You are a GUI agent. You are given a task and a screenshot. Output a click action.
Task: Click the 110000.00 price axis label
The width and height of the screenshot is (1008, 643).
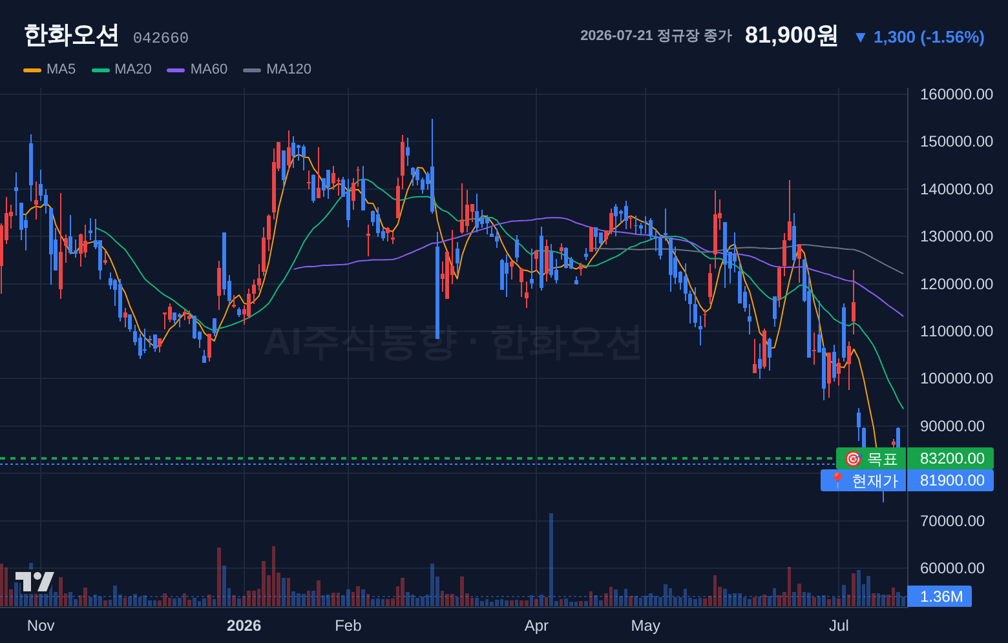pyautogui.click(x=956, y=331)
